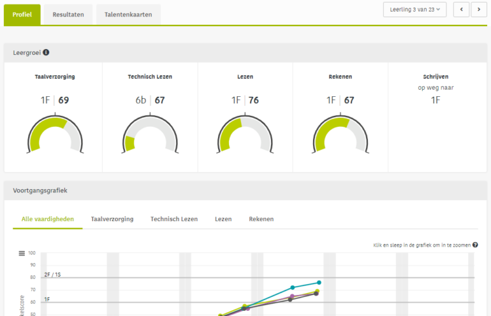491x316 pixels.
Task: Click the Taalverzorging gauge meter
Action: (x=55, y=134)
